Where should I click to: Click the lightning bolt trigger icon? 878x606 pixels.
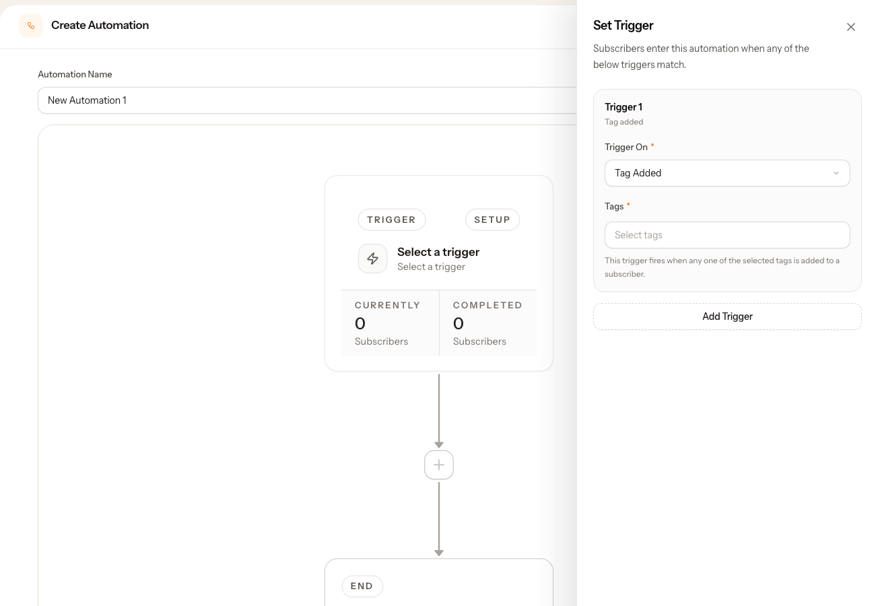click(x=372, y=259)
